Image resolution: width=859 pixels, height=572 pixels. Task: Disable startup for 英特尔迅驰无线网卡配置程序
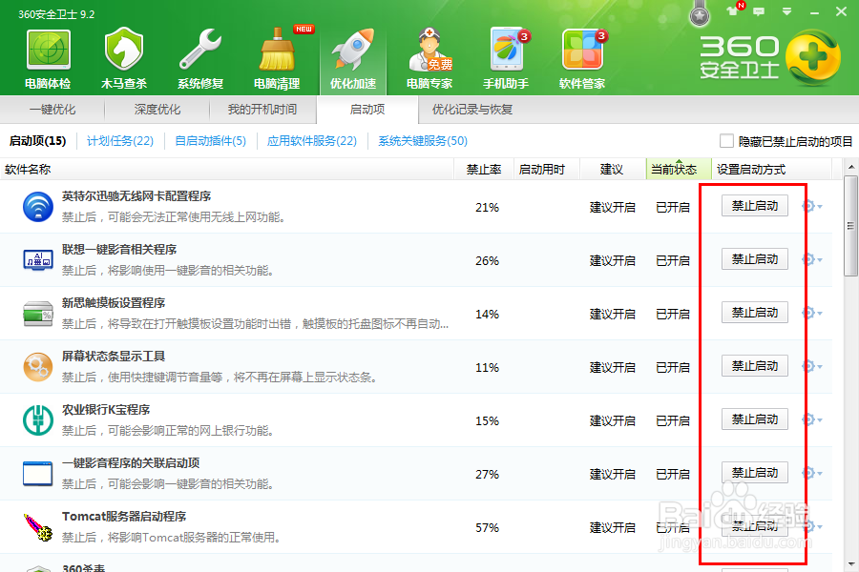[x=755, y=206]
